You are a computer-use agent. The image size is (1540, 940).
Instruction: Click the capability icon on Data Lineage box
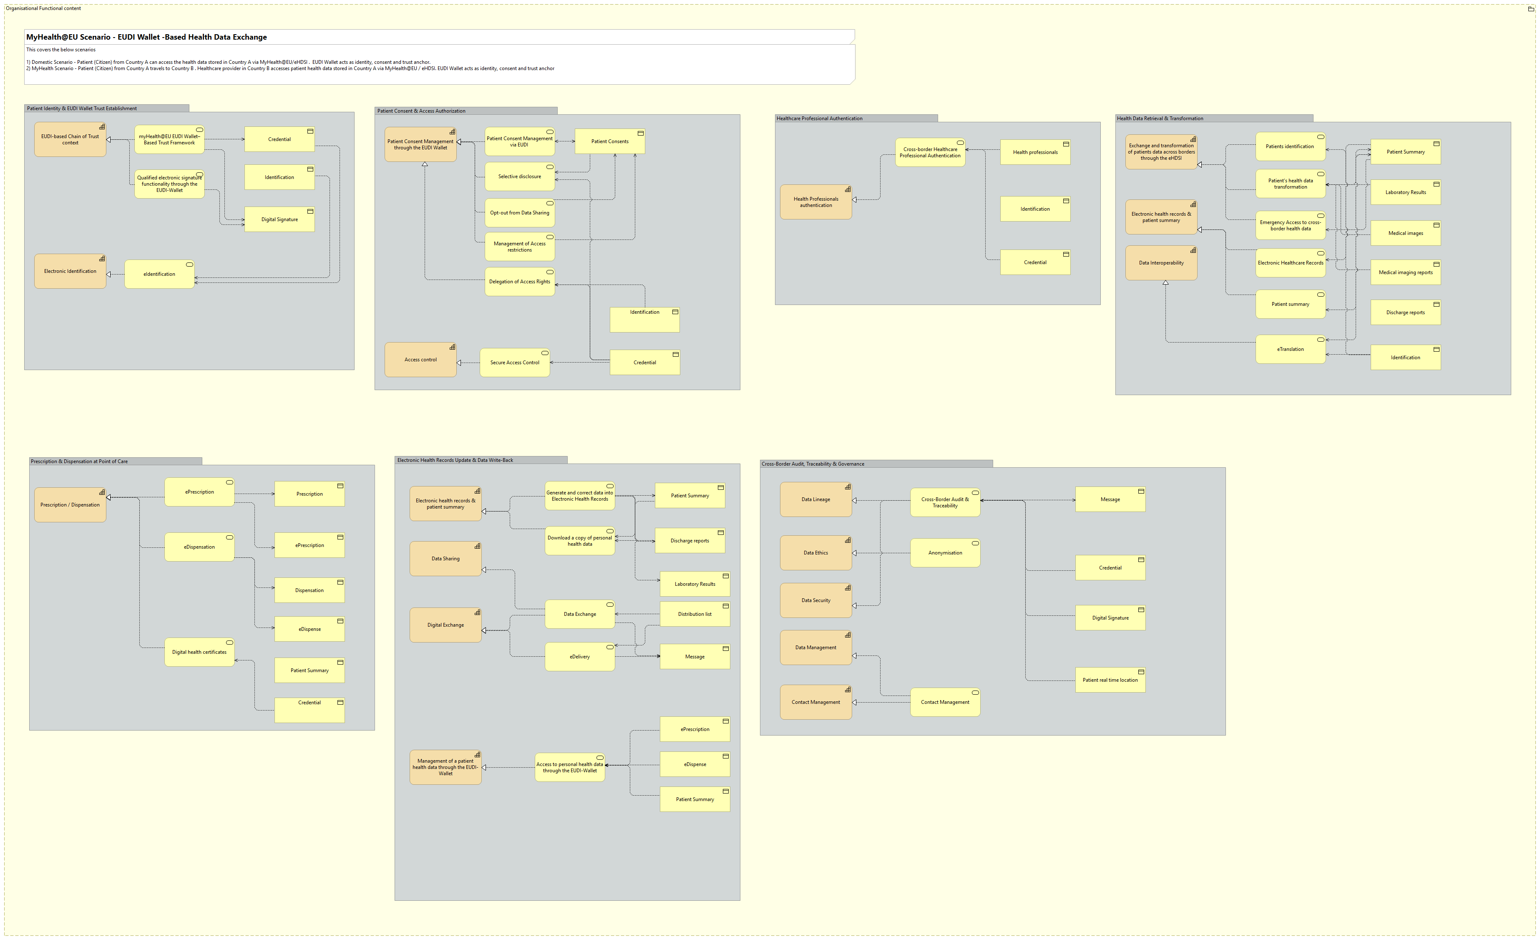[848, 487]
